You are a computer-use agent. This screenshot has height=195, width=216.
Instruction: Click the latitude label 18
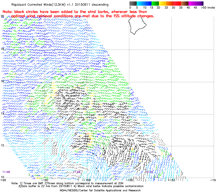[x=2, y=49]
